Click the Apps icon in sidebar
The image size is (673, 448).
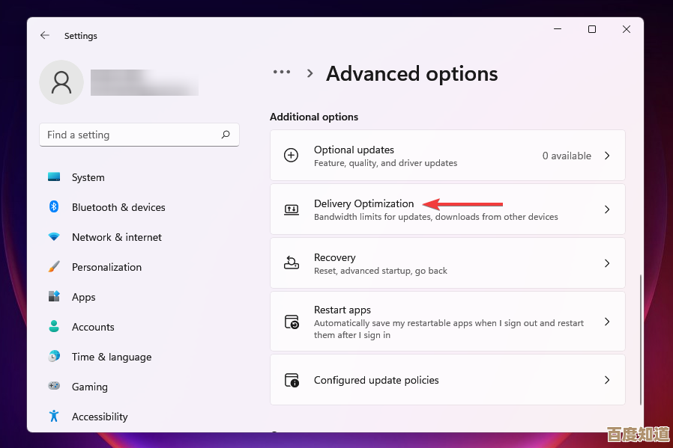[54, 297]
